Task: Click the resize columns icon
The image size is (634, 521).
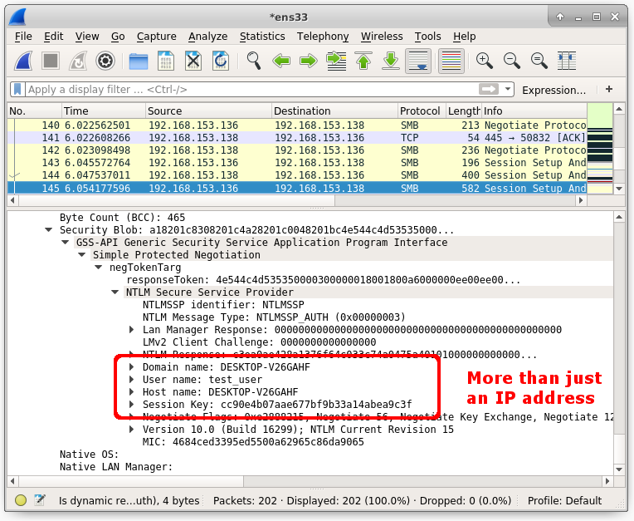Action: (x=567, y=61)
